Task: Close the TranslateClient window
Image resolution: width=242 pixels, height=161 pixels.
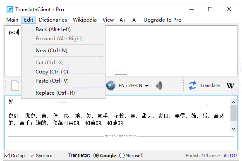Action: [229, 9]
